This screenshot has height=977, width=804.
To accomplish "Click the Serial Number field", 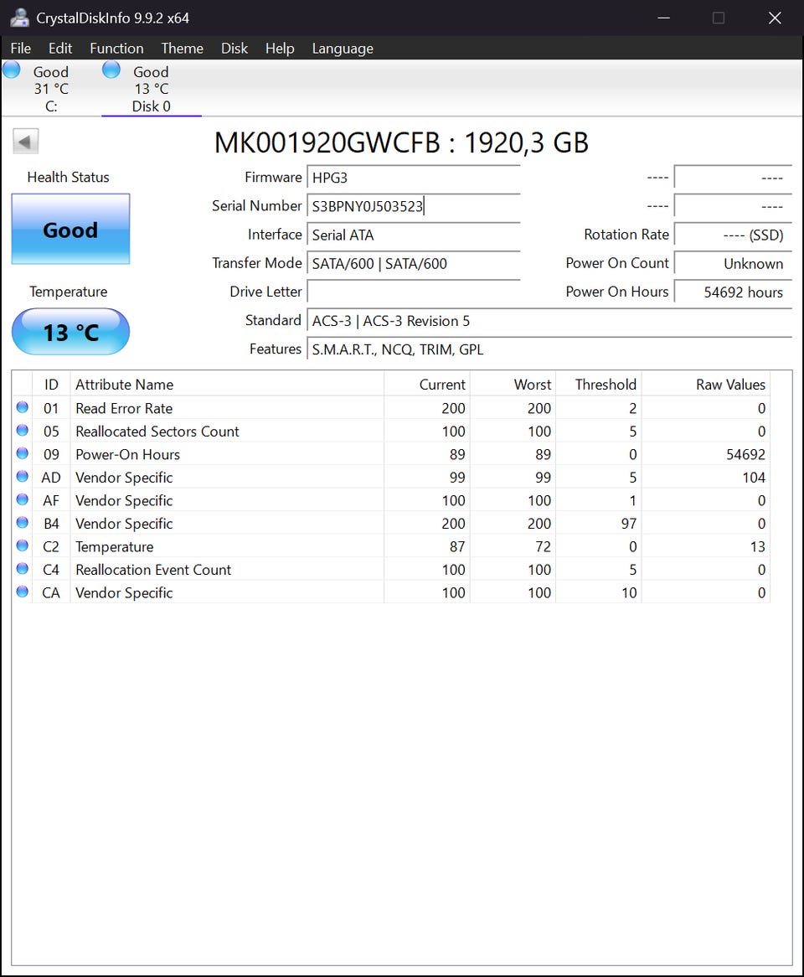I will (x=414, y=206).
